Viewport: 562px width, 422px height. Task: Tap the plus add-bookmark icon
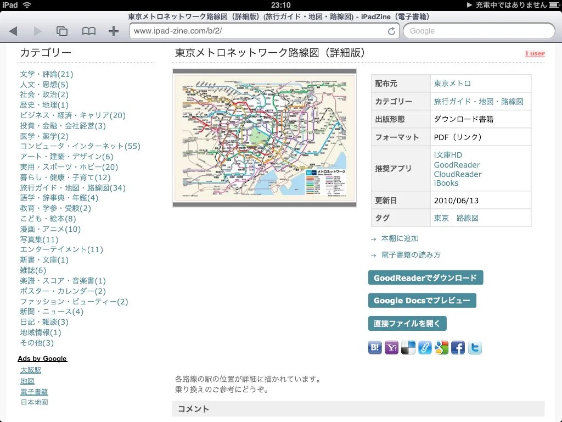(114, 31)
